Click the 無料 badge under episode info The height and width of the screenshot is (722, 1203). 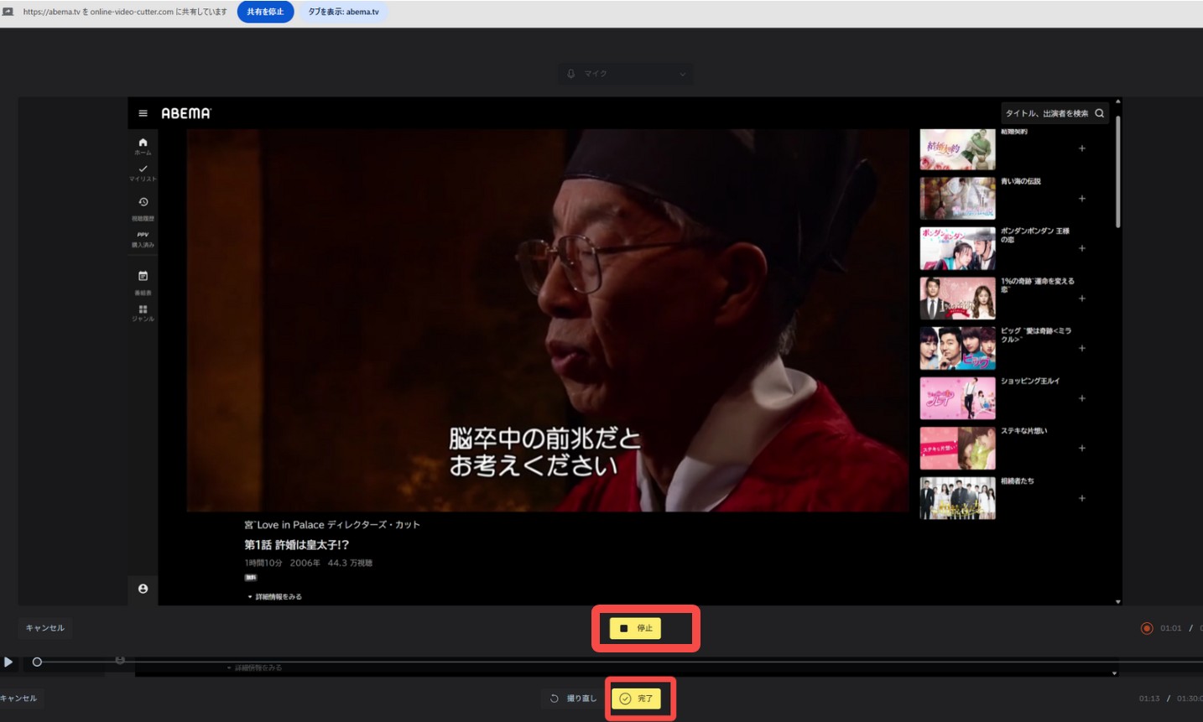251,578
